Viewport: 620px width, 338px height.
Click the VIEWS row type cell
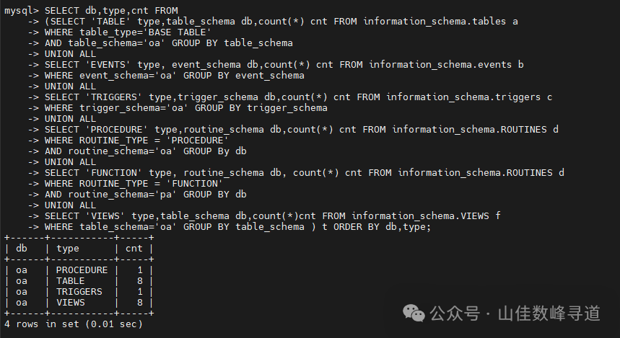coord(70,303)
